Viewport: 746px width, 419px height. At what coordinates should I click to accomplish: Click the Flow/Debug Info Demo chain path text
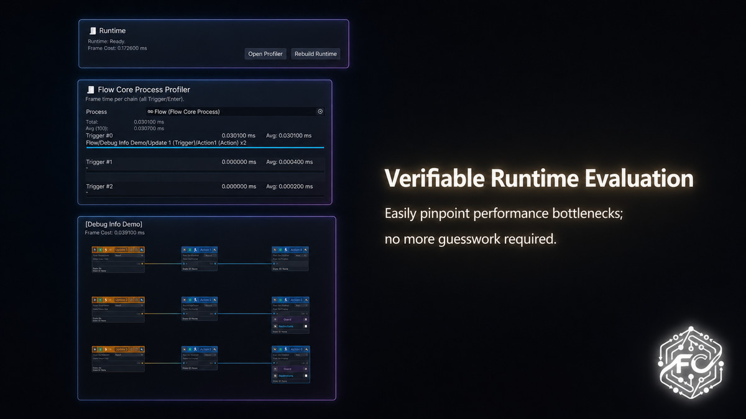166,143
